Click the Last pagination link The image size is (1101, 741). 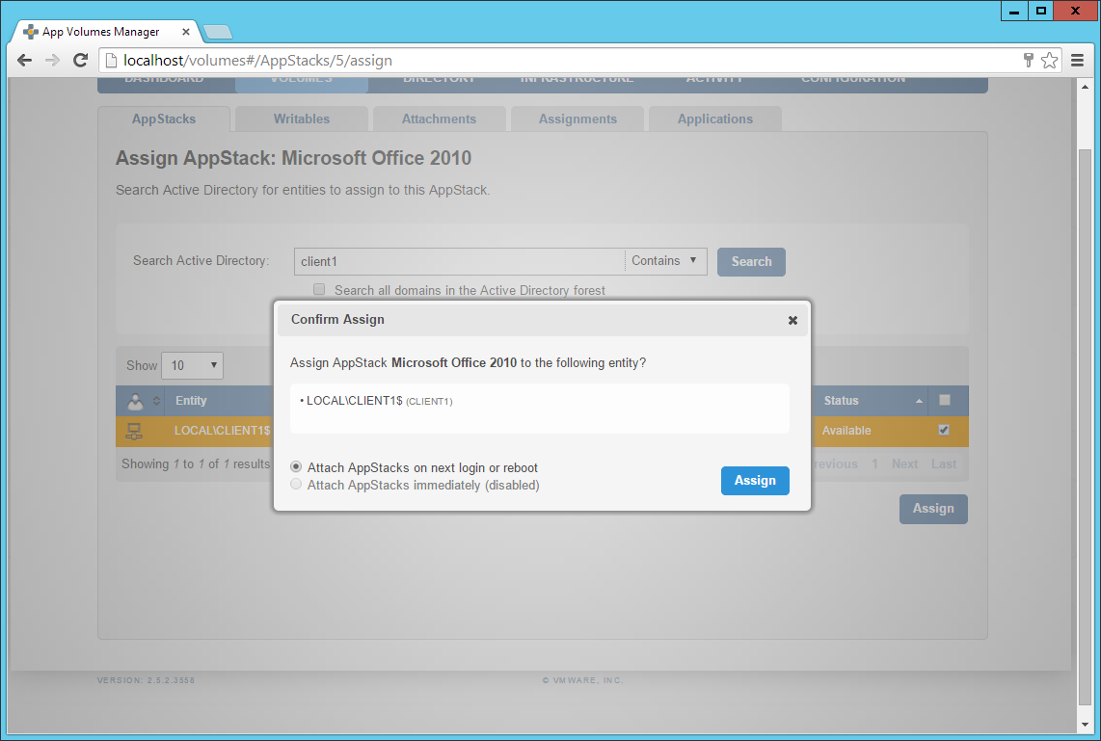pos(944,463)
